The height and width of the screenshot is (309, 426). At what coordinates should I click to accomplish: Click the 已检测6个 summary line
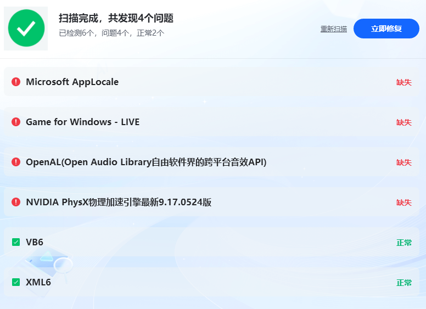pos(111,33)
